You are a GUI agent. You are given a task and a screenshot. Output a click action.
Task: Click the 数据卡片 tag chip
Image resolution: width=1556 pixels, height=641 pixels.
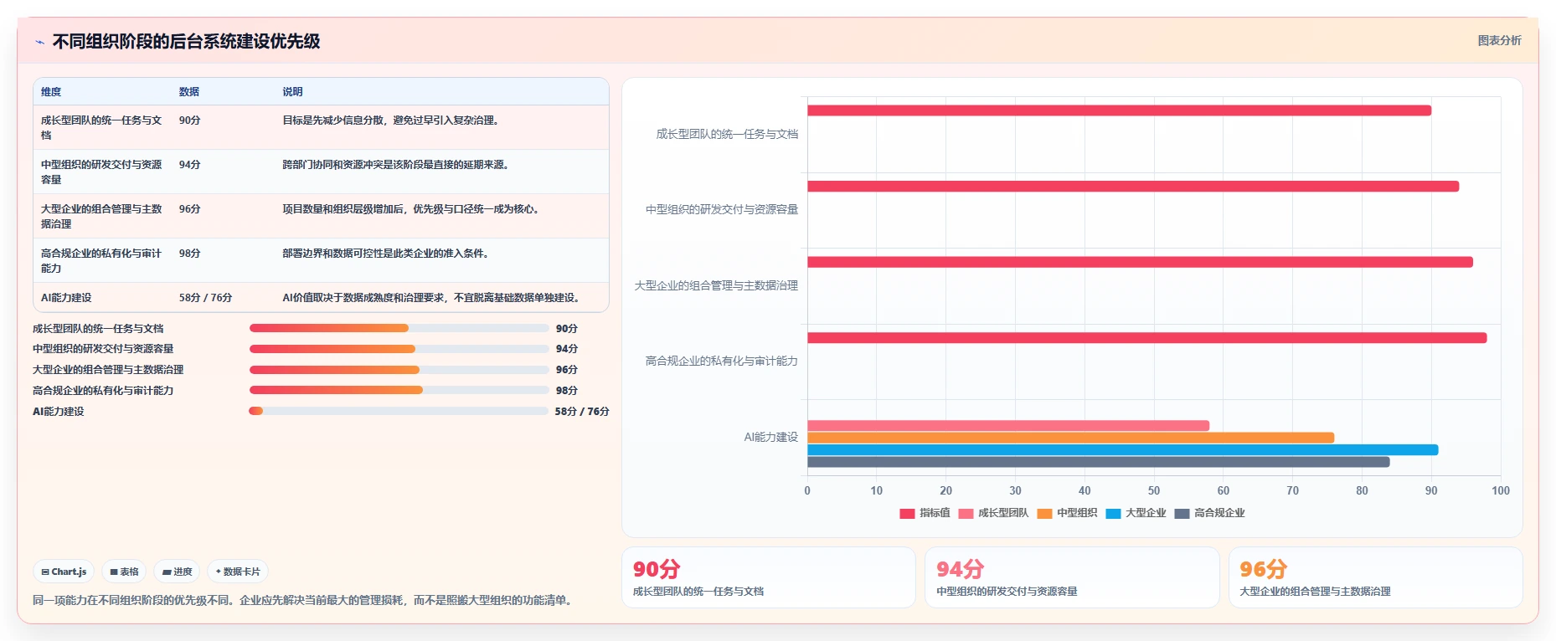[238, 572]
